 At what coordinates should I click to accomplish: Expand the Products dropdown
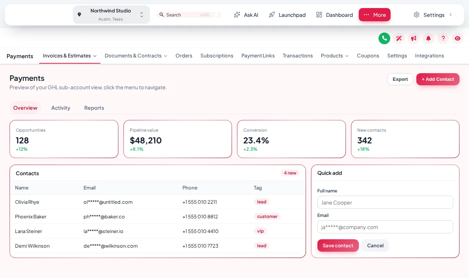tap(335, 56)
